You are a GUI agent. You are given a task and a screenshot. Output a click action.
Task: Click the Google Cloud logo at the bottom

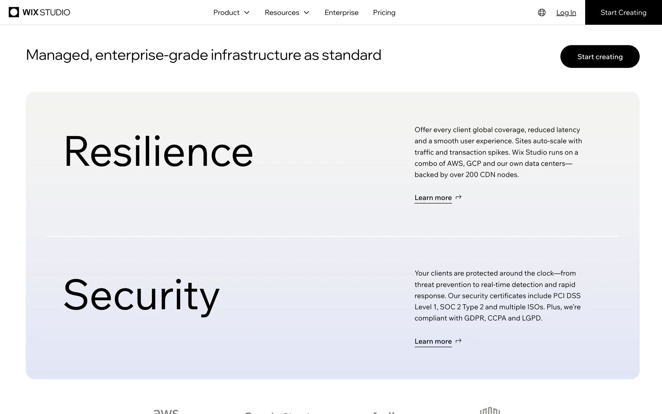[x=277, y=412]
